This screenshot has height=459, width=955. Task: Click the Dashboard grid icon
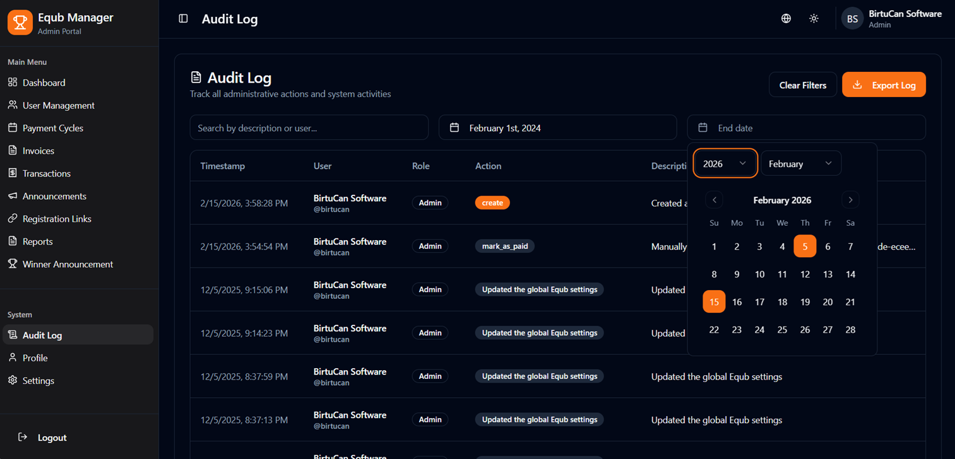(x=13, y=83)
